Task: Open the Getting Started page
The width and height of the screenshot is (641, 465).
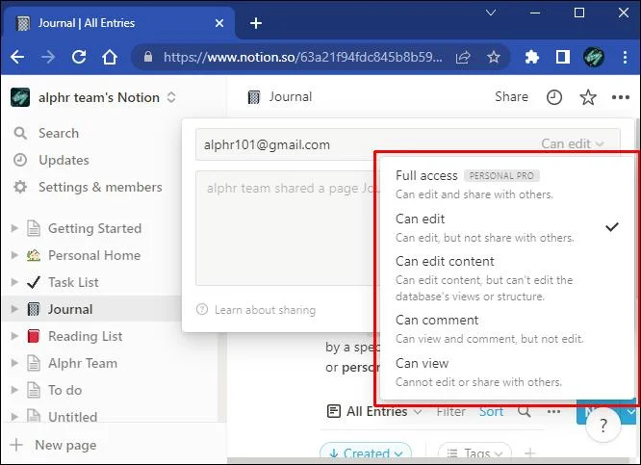Action: pos(95,228)
